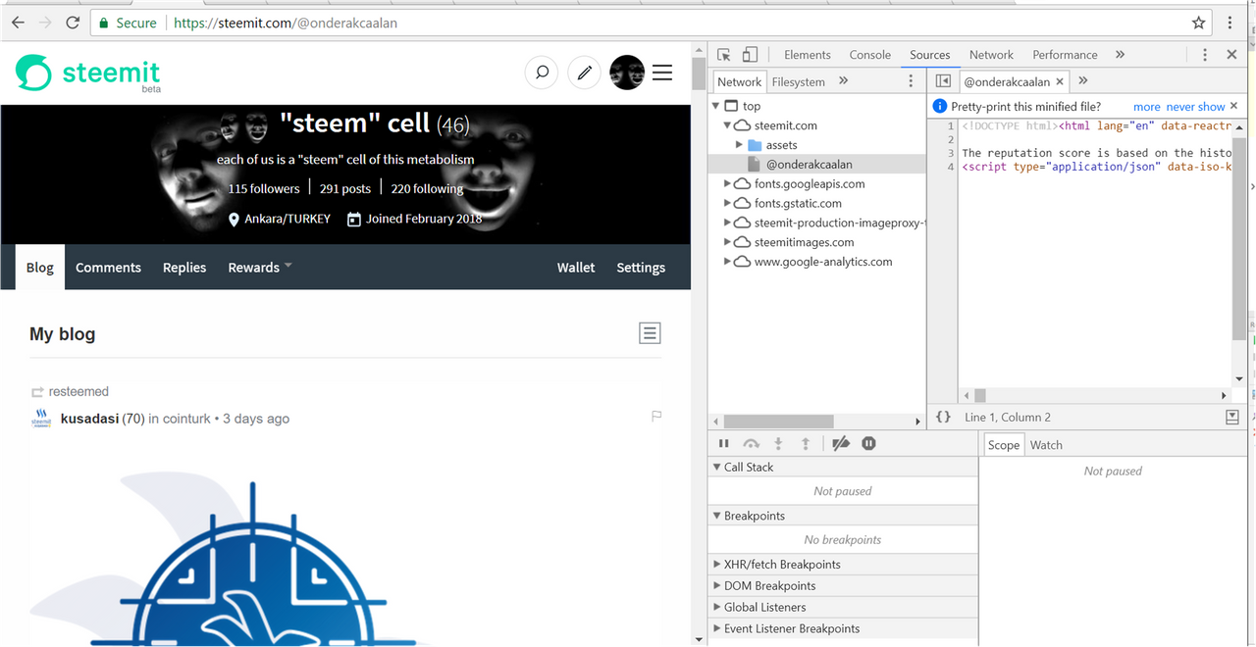This screenshot has height=647, width=1256.
Task: Pause script execution in the debugger
Action: [724, 444]
